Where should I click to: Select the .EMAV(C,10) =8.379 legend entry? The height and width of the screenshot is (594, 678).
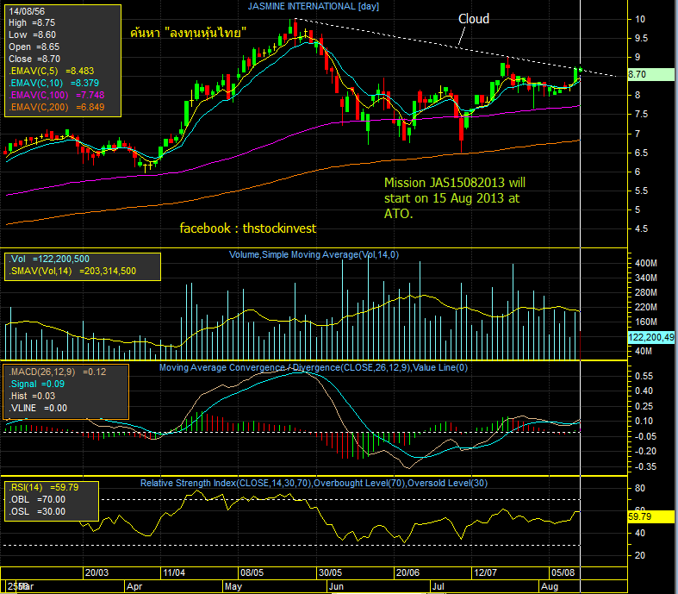53,83
